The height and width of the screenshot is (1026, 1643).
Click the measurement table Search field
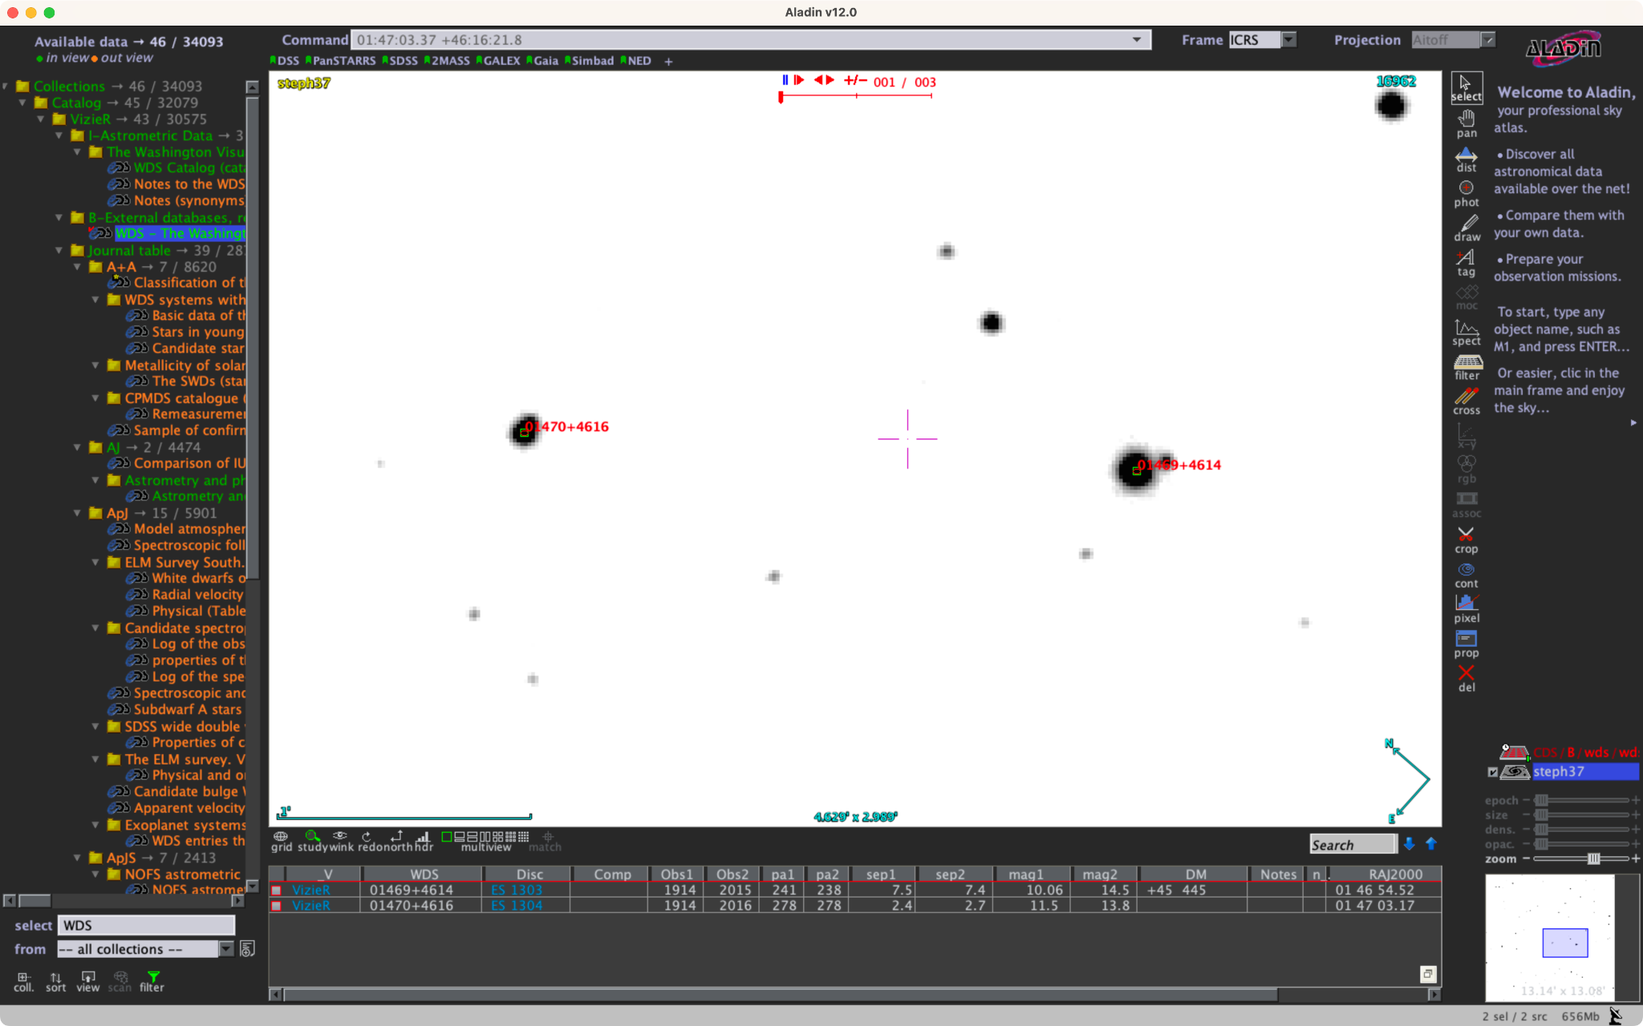coord(1353,844)
